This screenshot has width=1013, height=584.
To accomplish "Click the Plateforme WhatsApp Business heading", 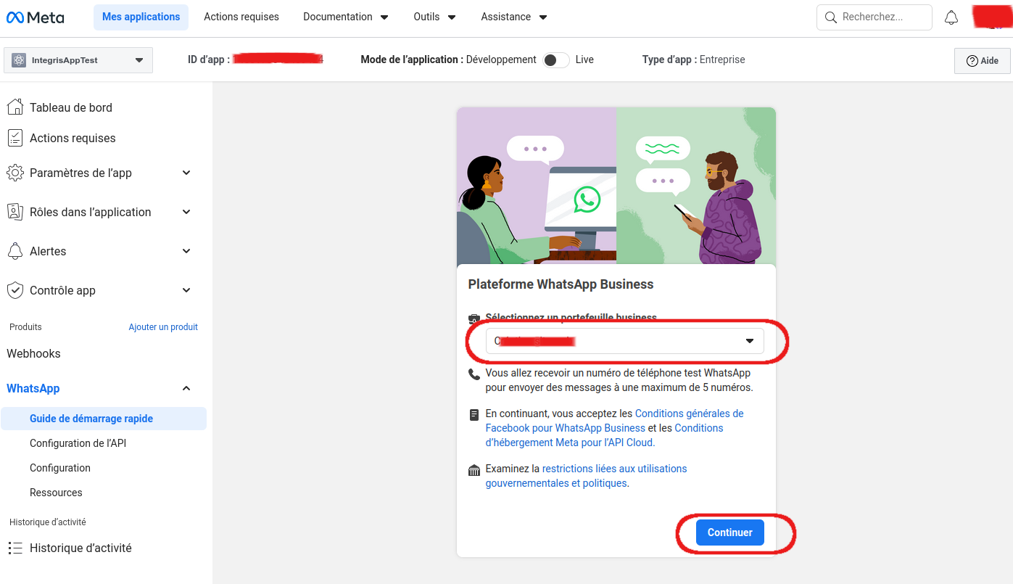I will (561, 284).
